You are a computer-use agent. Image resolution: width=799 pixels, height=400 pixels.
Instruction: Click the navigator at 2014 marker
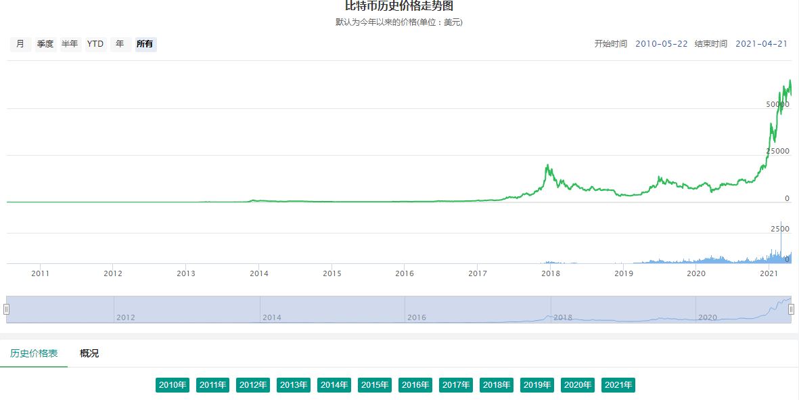coord(271,317)
